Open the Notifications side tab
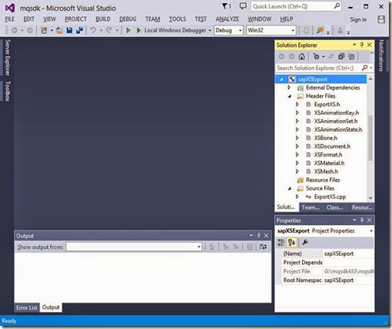Image resolution: width=392 pixels, height=329 pixels. (381, 55)
